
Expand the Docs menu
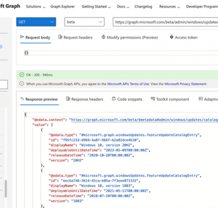(x=123, y=7)
